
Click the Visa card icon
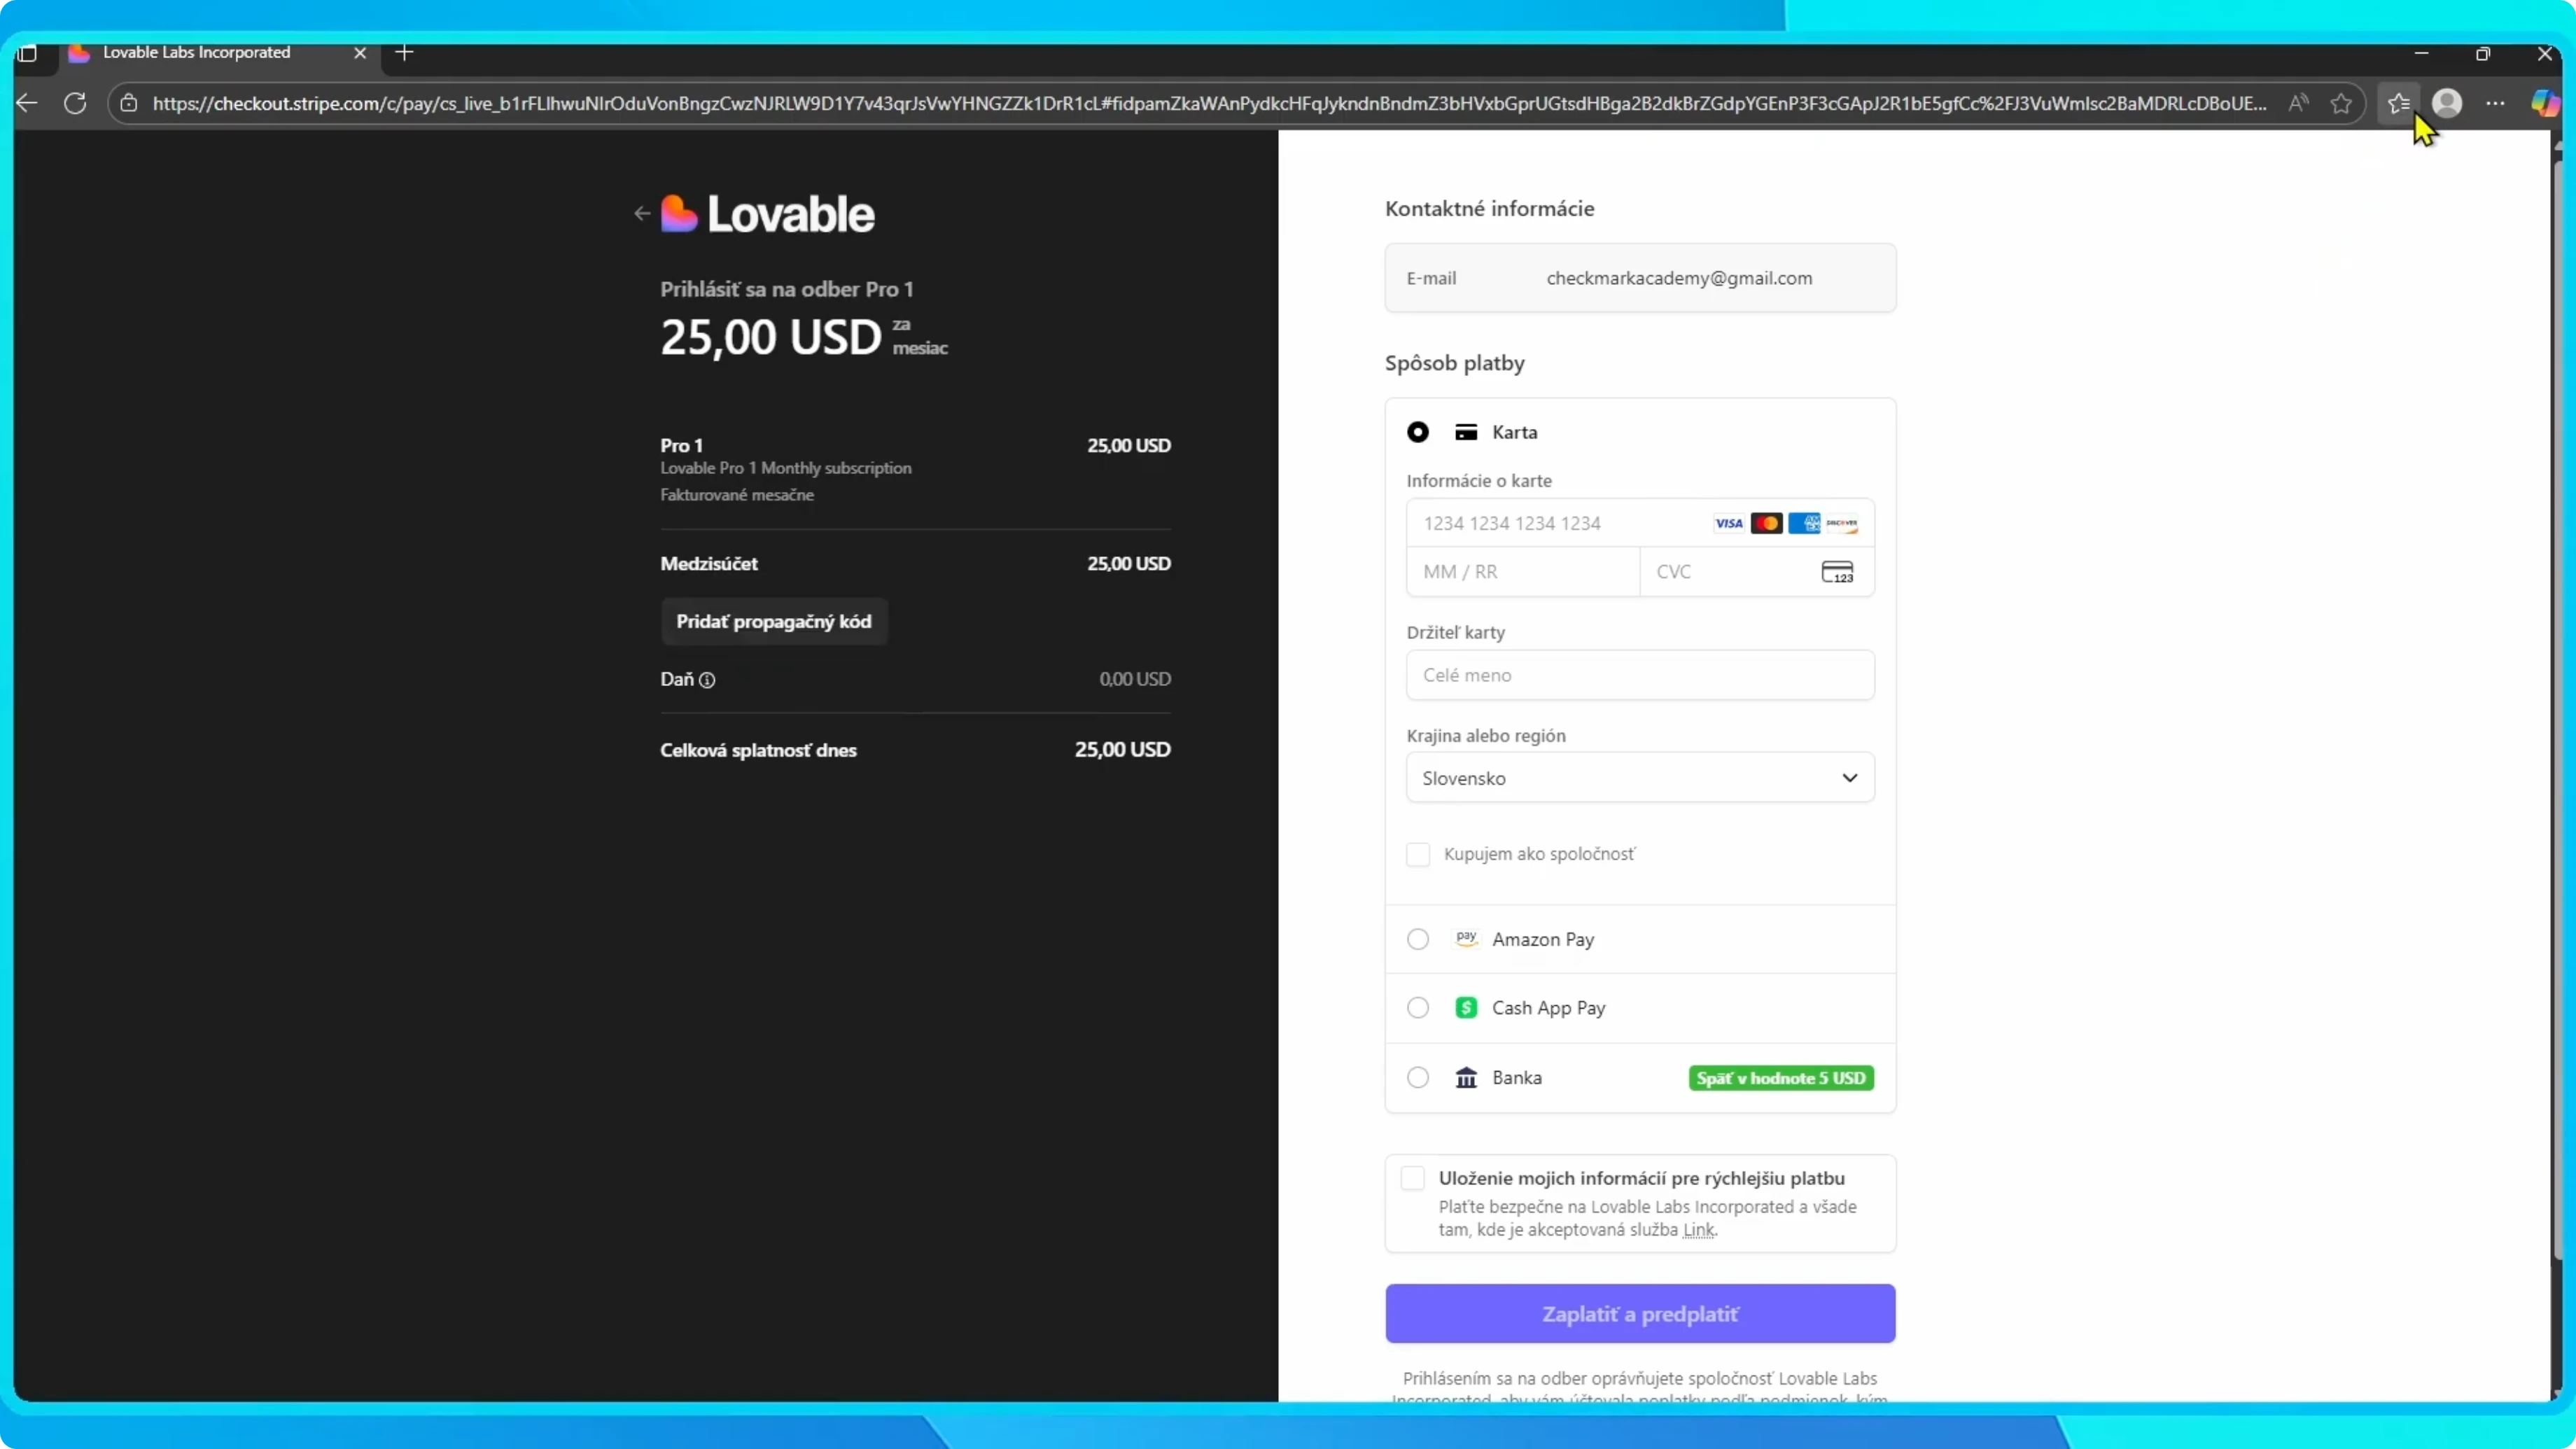1728,523
